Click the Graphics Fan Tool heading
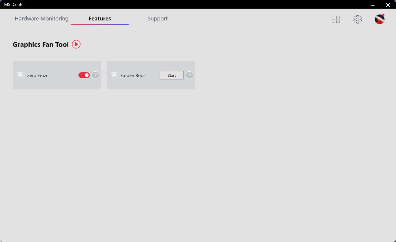396x242 pixels. pos(41,44)
